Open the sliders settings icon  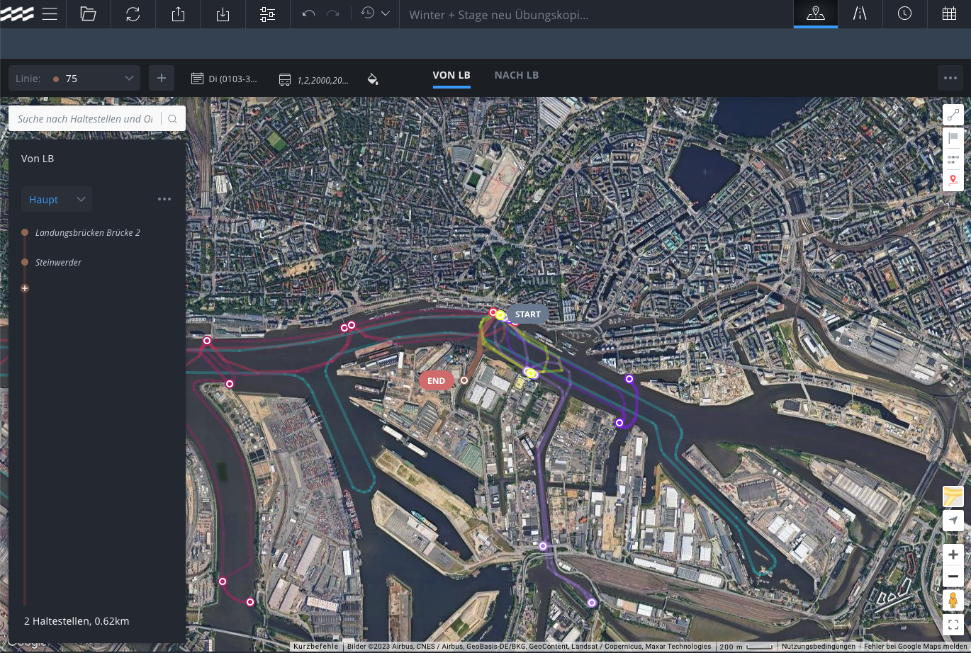267,14
